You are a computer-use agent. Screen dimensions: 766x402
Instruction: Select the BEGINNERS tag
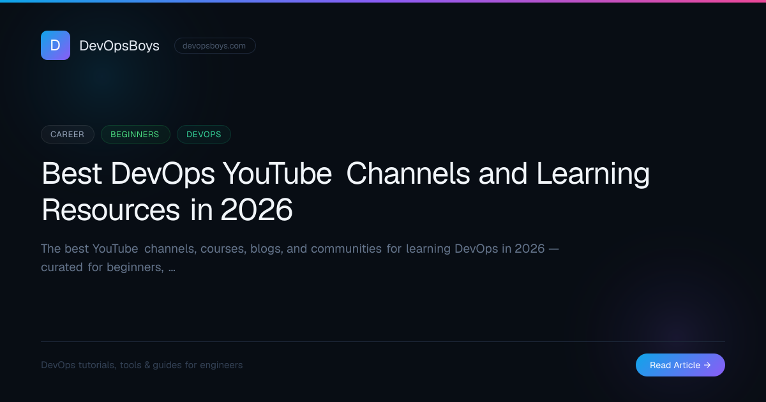tap(135, 135)
